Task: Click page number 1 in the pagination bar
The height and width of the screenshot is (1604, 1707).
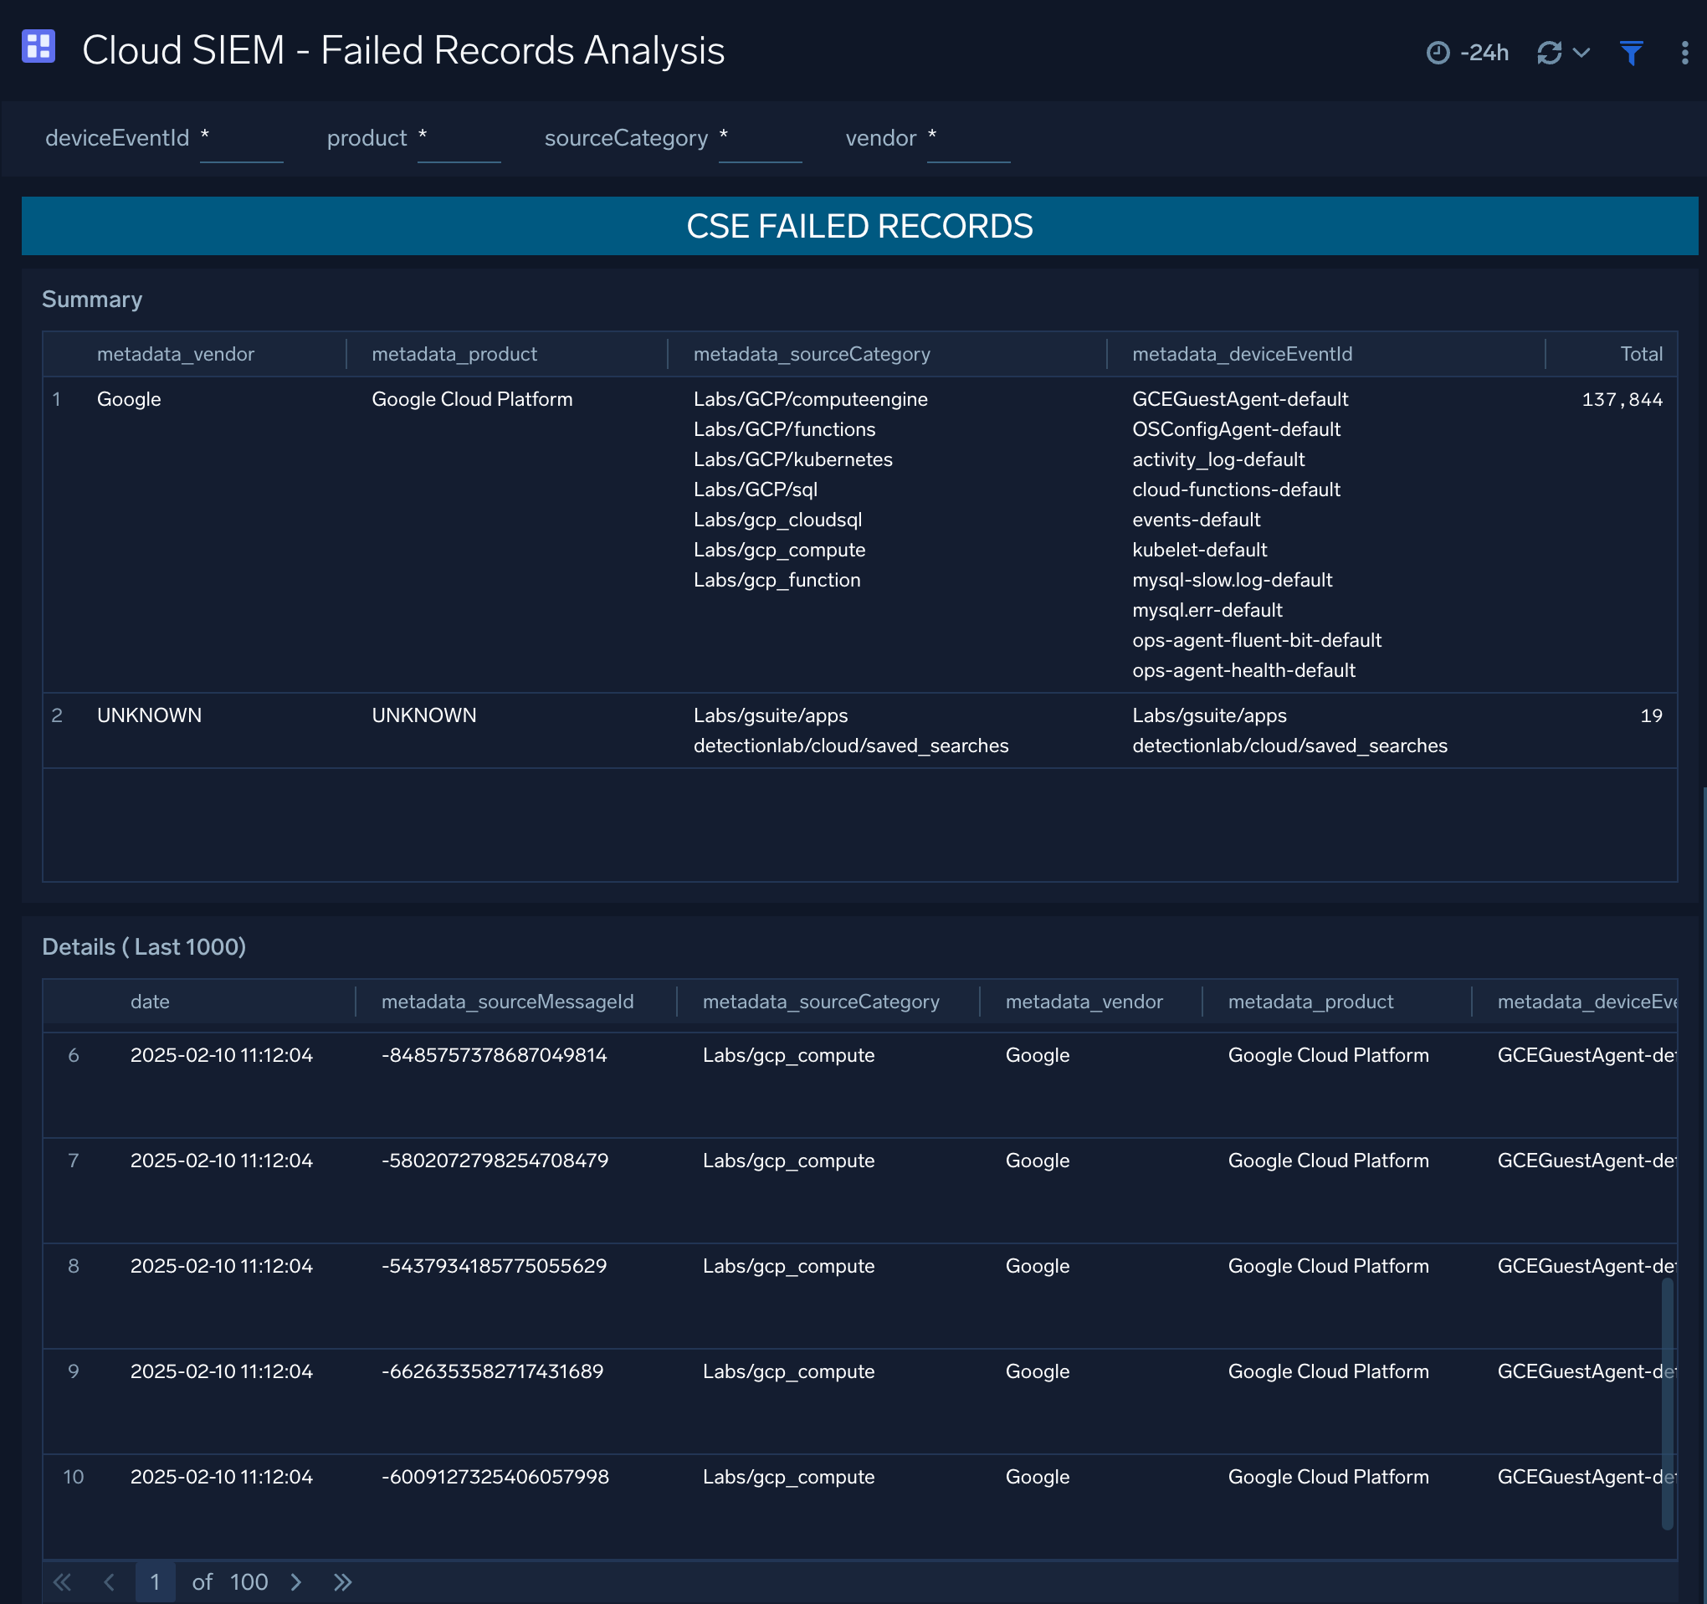Action: [156, 1581]
